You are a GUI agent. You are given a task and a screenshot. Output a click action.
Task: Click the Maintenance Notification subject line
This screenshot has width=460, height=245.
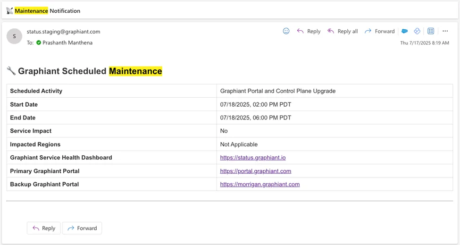[48, 11]
